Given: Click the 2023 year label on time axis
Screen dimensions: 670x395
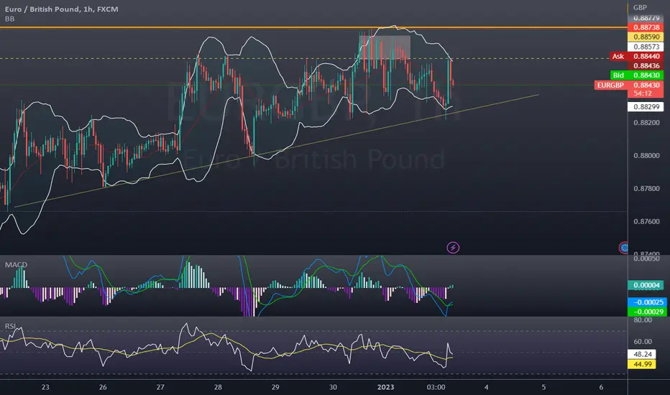Looking at the screenshot, I should (x=385, y=387).
